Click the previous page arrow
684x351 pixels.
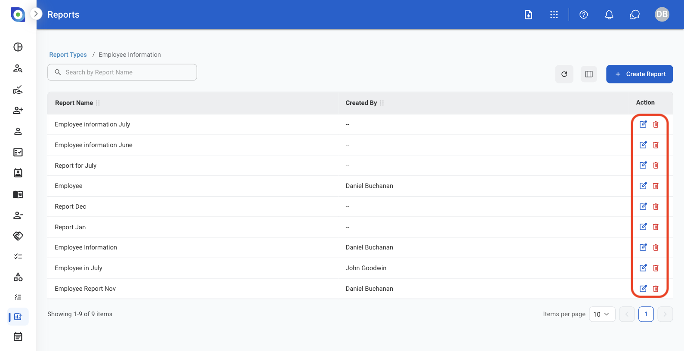[627, 314]
